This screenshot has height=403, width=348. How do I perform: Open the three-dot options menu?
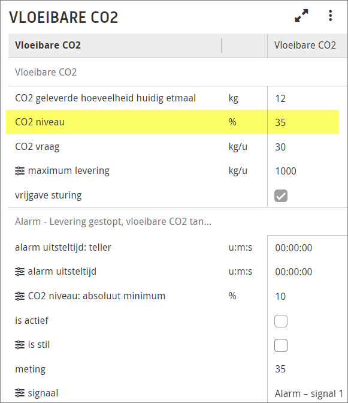pyautogui.click(x=330, y=16)
